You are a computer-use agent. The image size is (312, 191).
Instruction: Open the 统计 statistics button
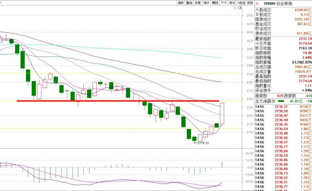pyautogui.click(x=206, y=2)
